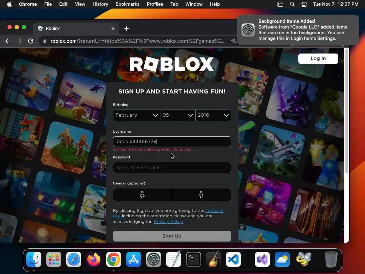The width and height of the screenshot is (365, 274).
Task: Click the Username input field
Action: pos(172,142)
